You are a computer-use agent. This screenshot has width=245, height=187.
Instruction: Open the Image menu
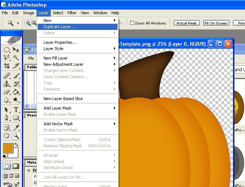point(28,13)
